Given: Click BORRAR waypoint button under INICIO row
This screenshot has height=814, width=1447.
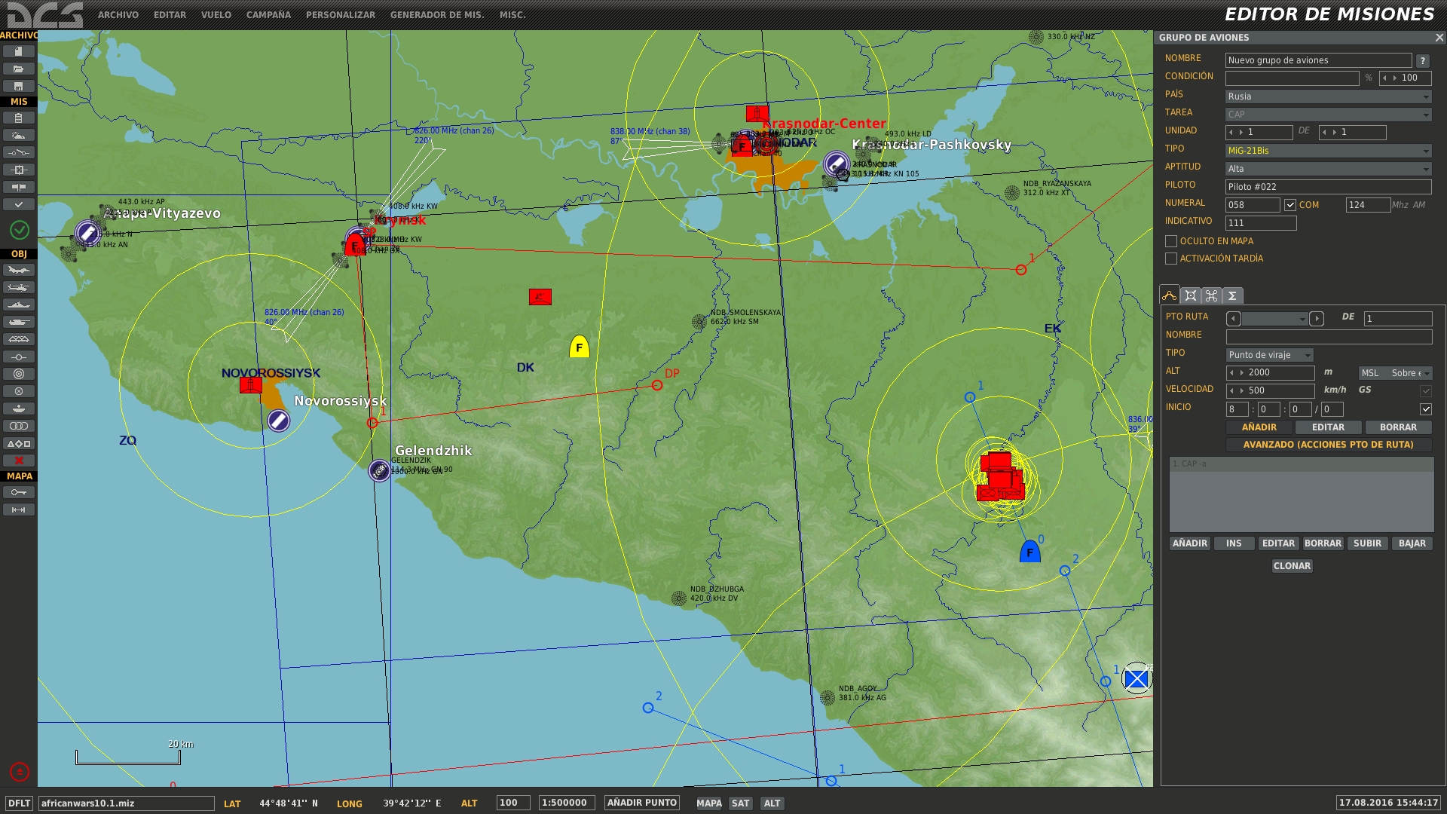Looking at the screenshot, I should click(x=1398, y=427).
